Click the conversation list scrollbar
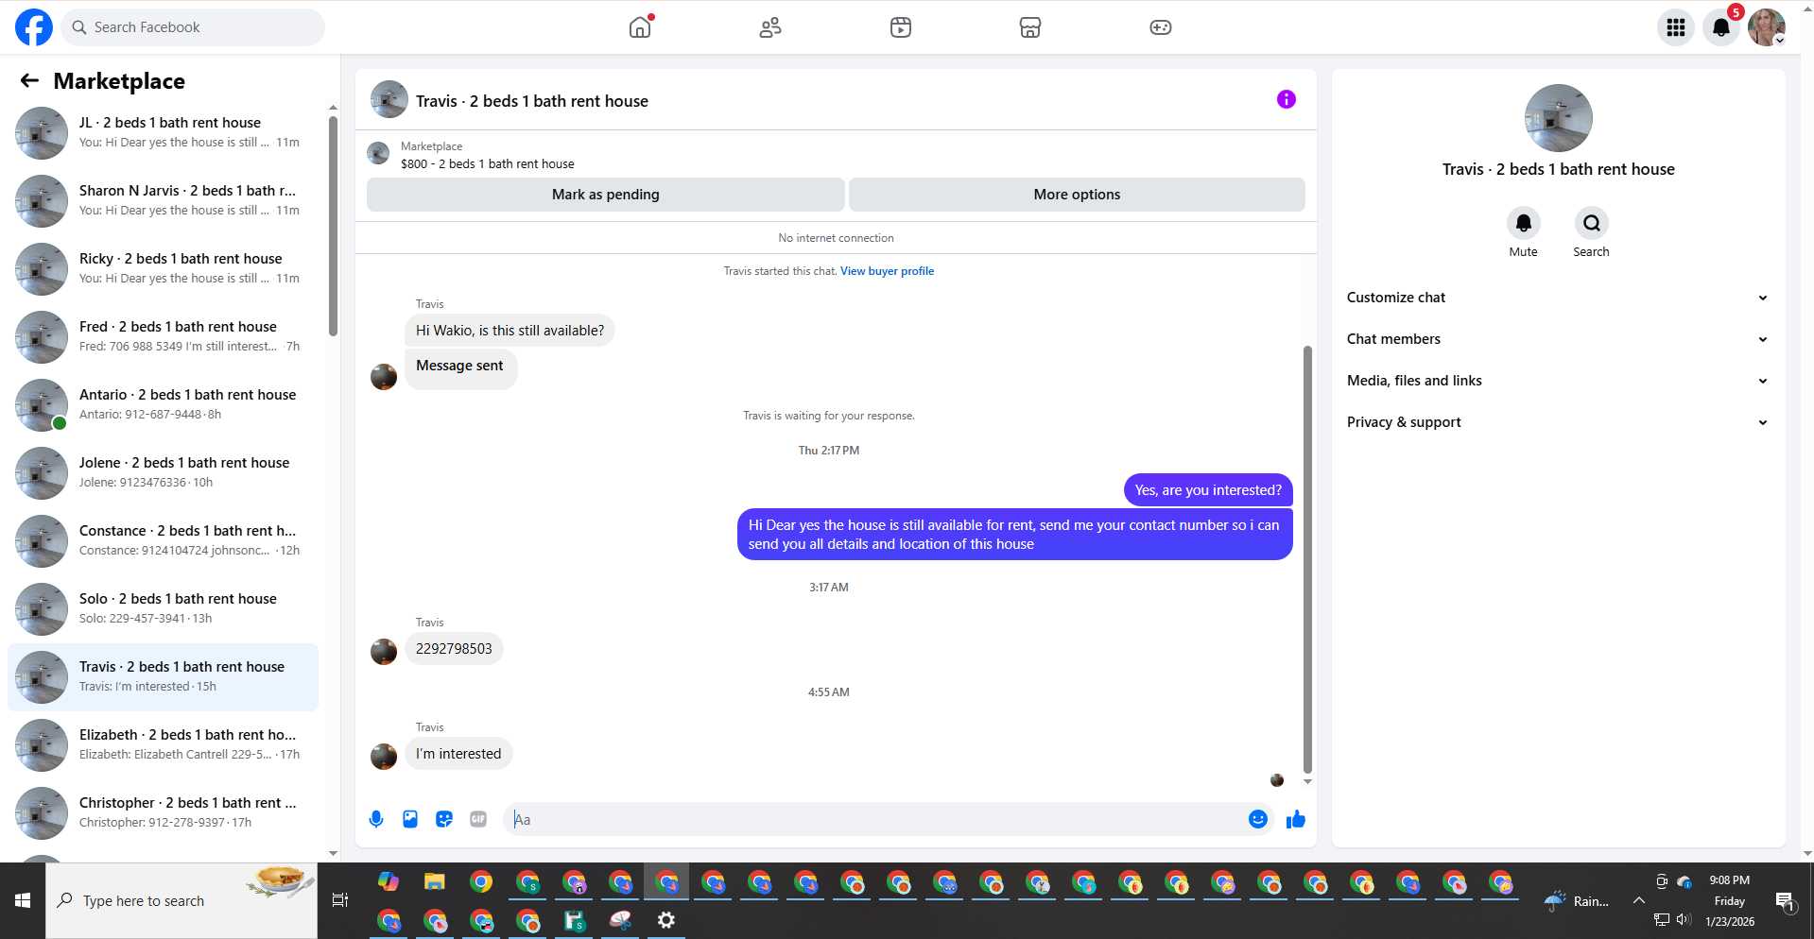Viewport: 1814px width, 939px height. [333, 225]
